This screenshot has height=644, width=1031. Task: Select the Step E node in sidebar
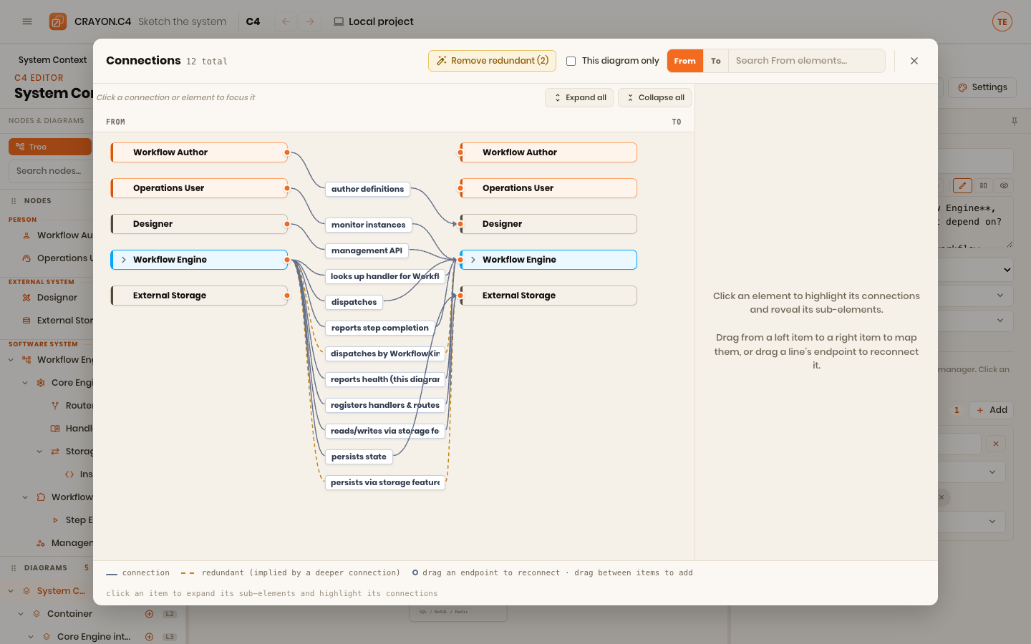click(x=72, y=520)
